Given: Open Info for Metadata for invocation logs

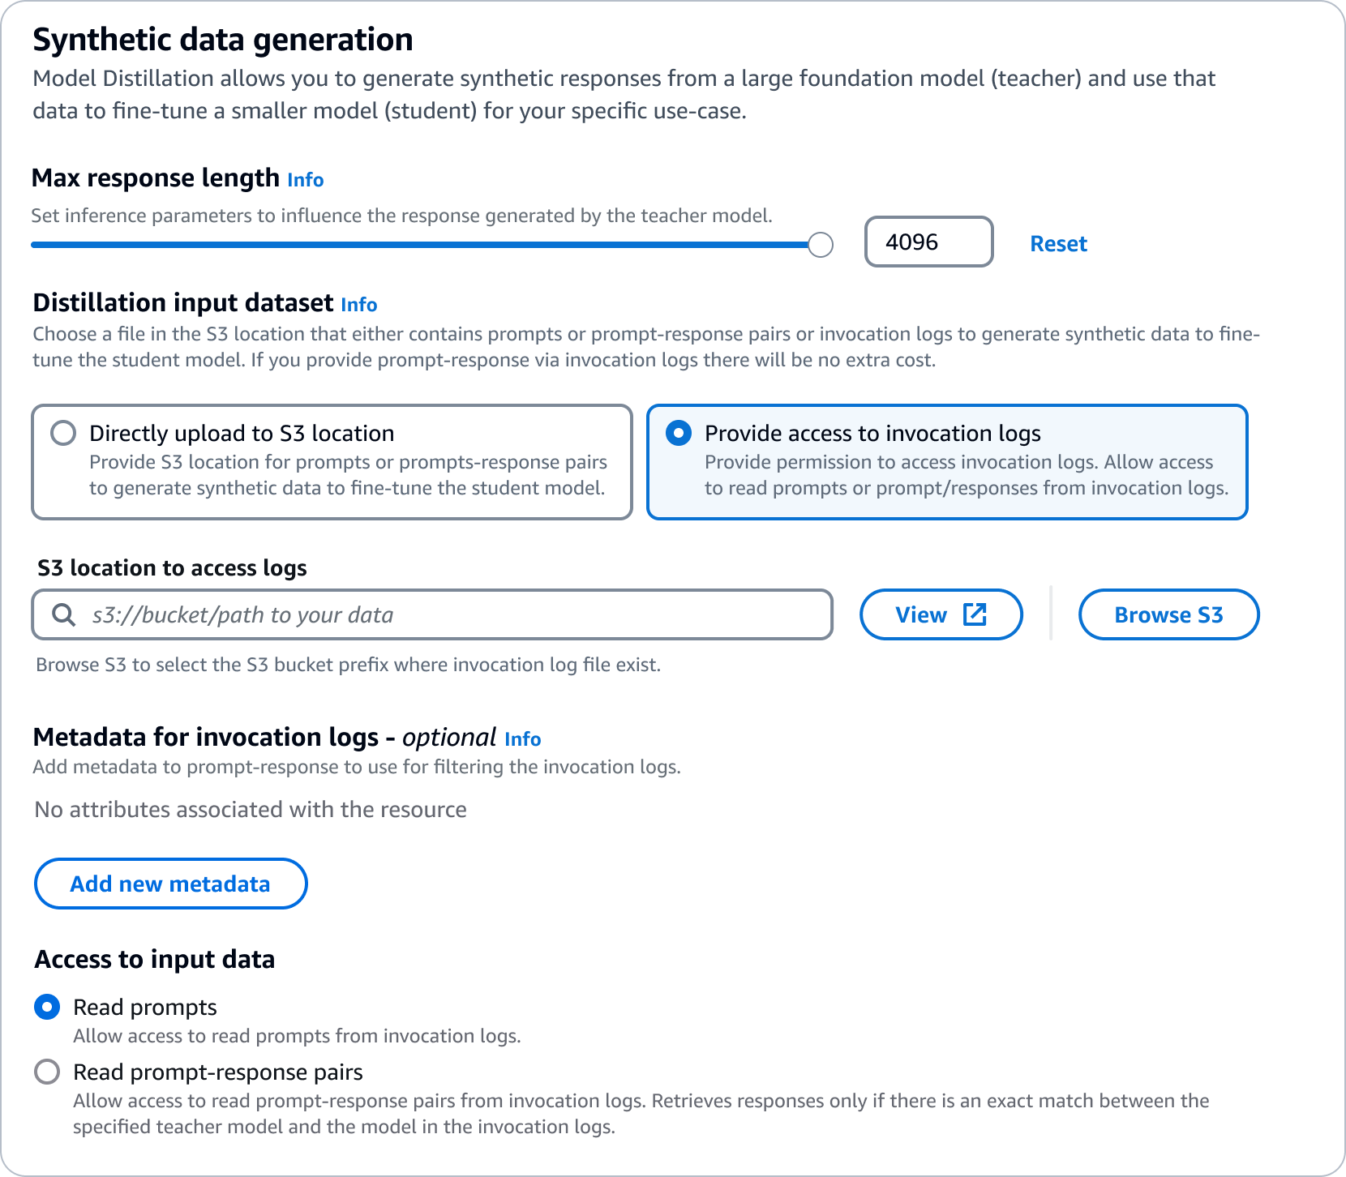Looking at the screenshot, I should pos(523,738).
